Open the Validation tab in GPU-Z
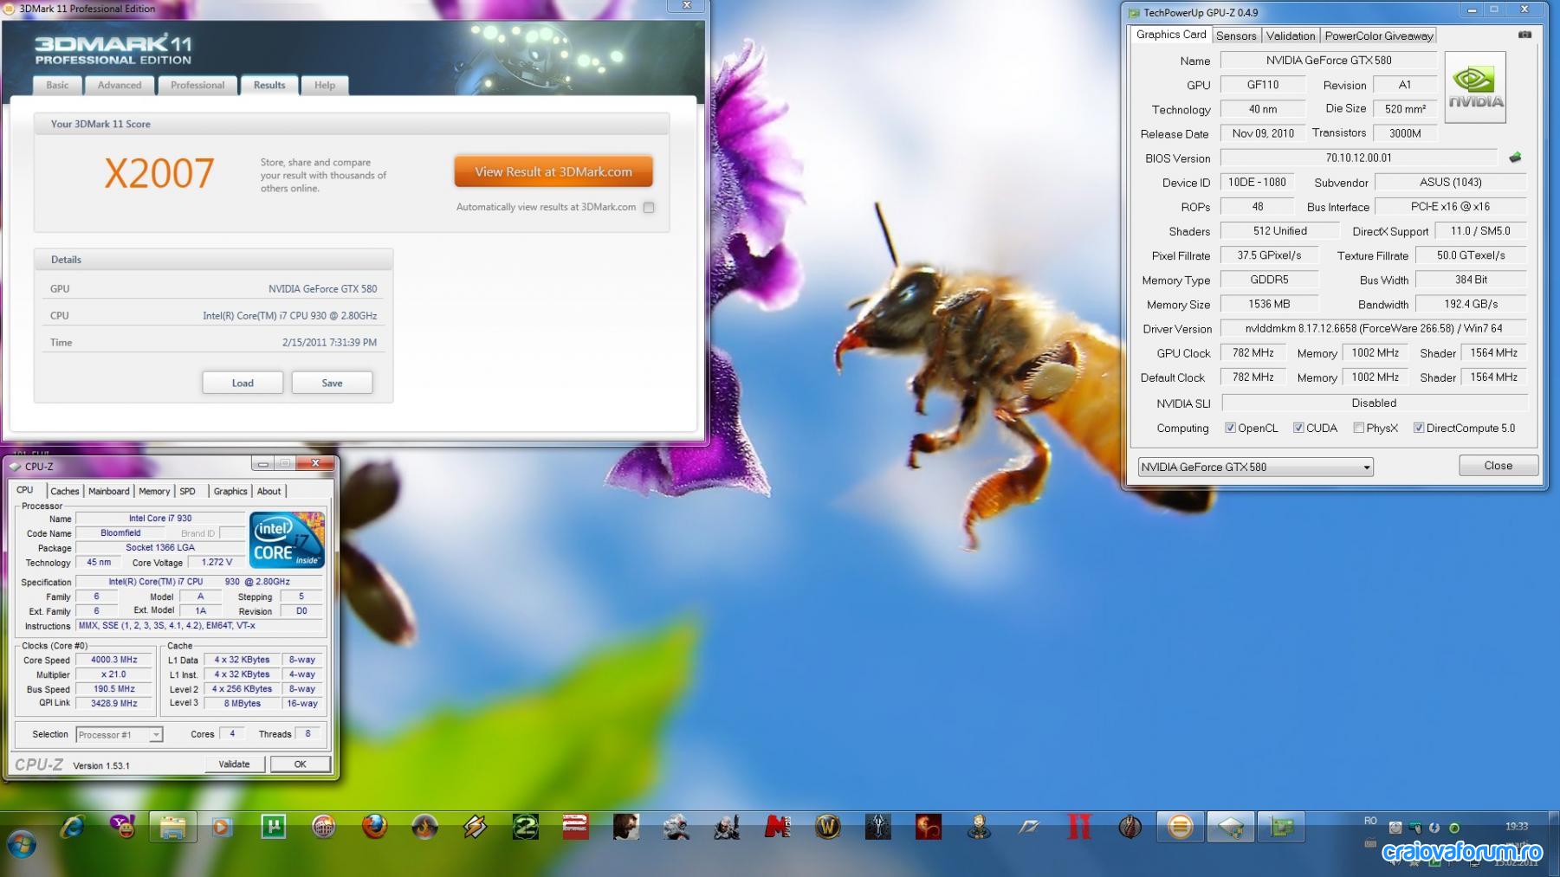This screenshot has width=1560, height=877. [x=1291, y=35]
